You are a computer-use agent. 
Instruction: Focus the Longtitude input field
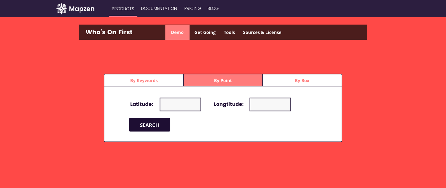270,104
